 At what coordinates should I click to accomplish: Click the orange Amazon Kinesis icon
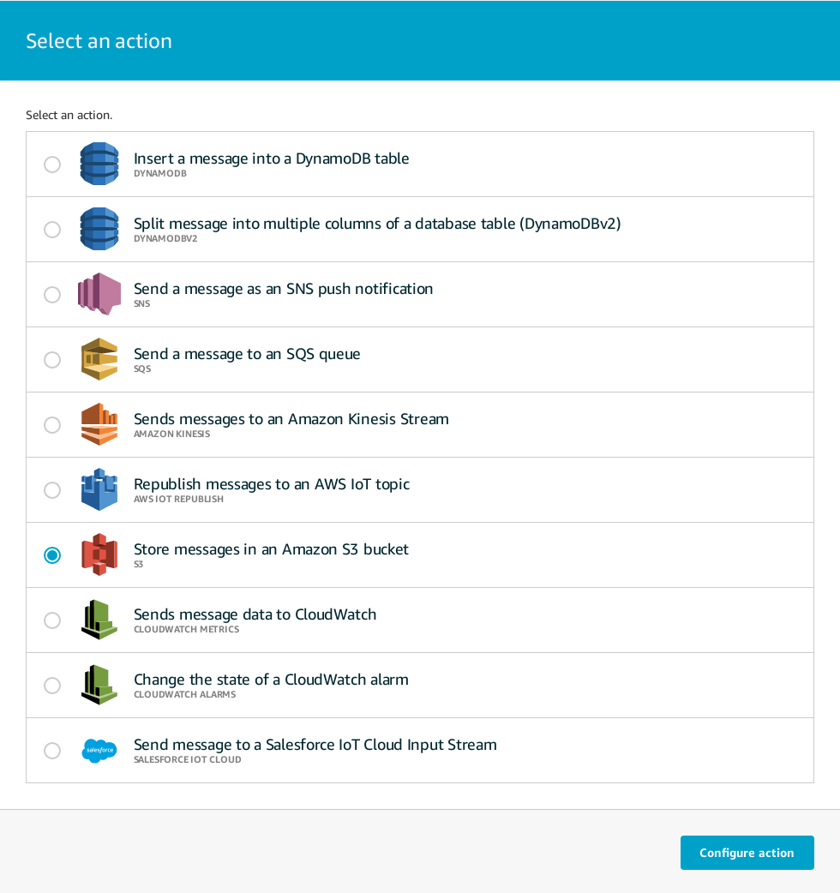coord(99,424)
